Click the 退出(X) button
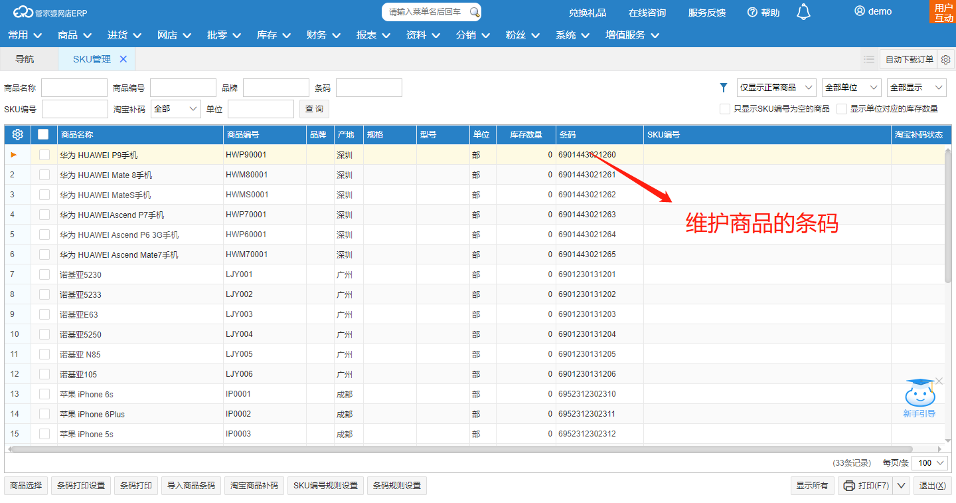The height and width of the screenshot is (503, 956). pyautogui.click(x=933, y=486)
